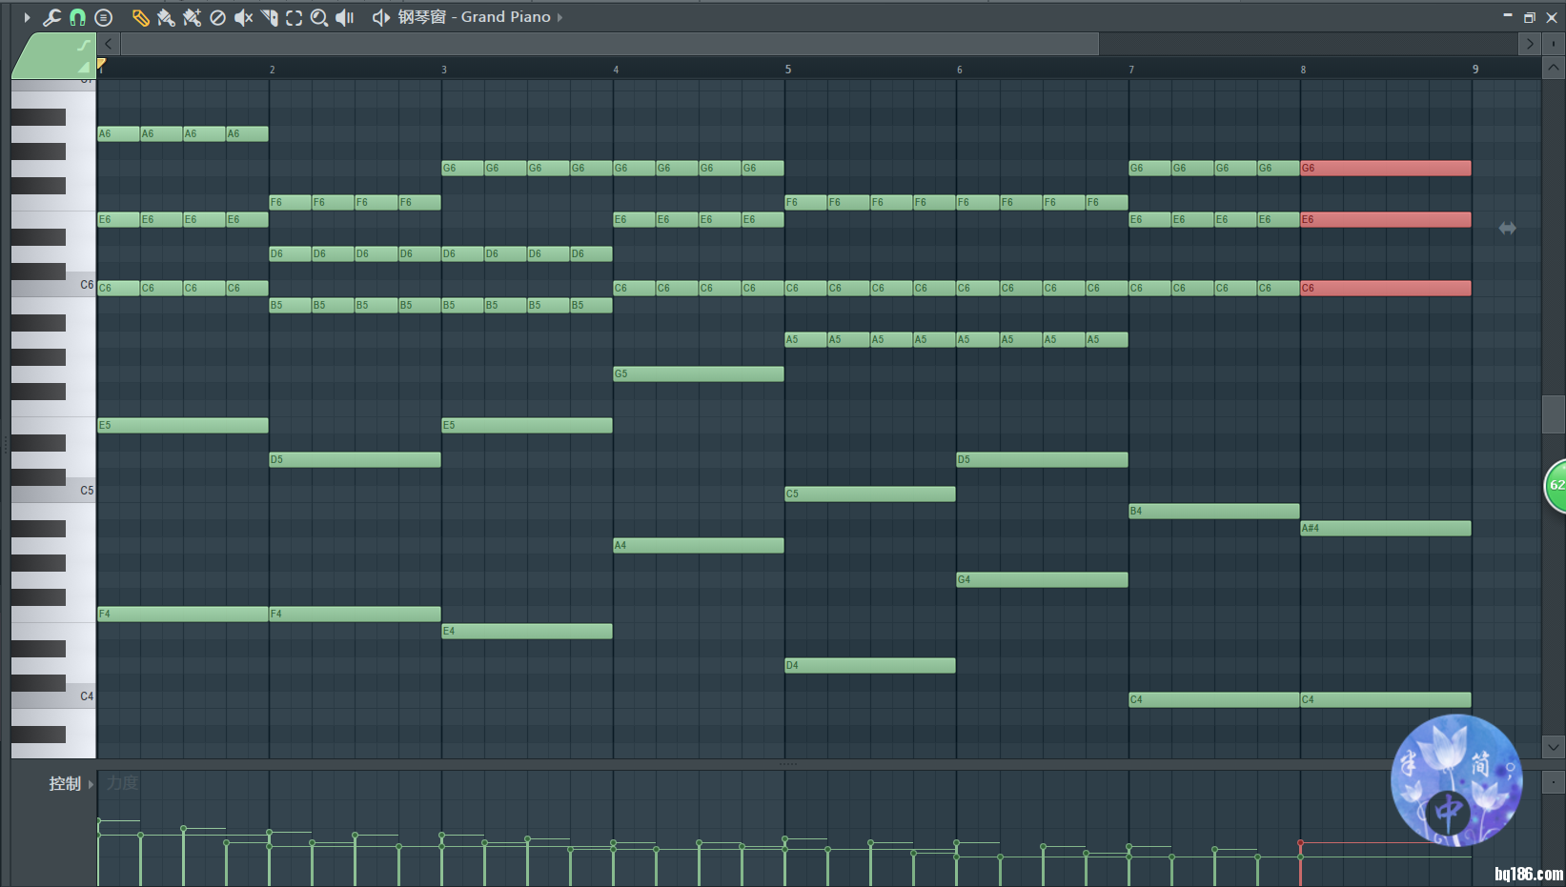
Task: Click the vertical scrollbar thumb
Action: tap(1554, 413)
